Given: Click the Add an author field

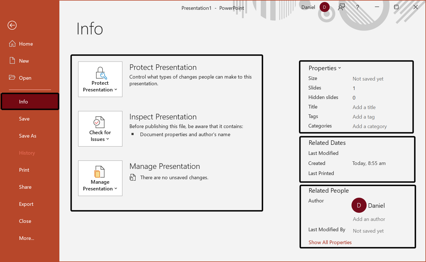Looking at the screenshot, I should [x=369, y=219].
